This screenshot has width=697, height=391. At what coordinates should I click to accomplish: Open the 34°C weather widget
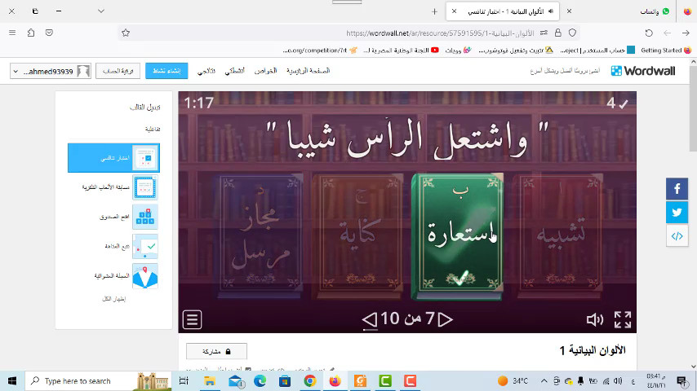click(513, 380)
